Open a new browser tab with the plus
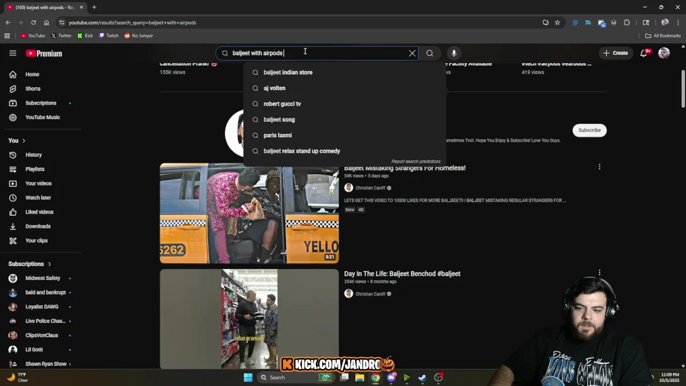The image size is (686, 386). (94, 8)
